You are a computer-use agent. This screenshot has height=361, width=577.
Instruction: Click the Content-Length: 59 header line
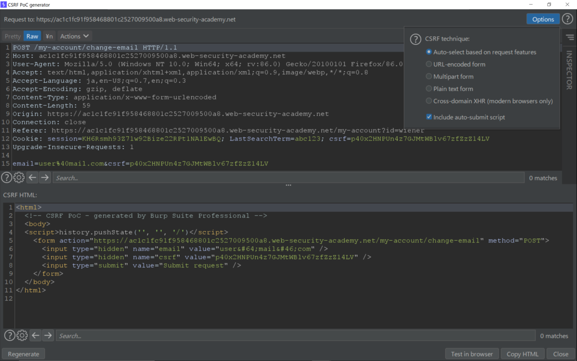(51, 105)
